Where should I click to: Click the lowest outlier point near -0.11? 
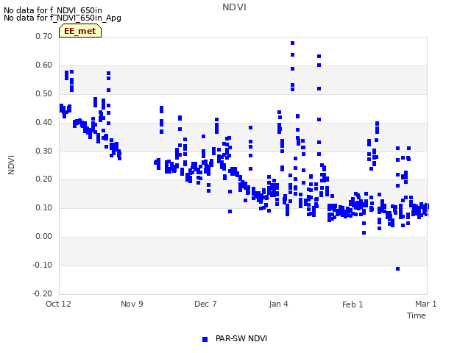point(397,268)
